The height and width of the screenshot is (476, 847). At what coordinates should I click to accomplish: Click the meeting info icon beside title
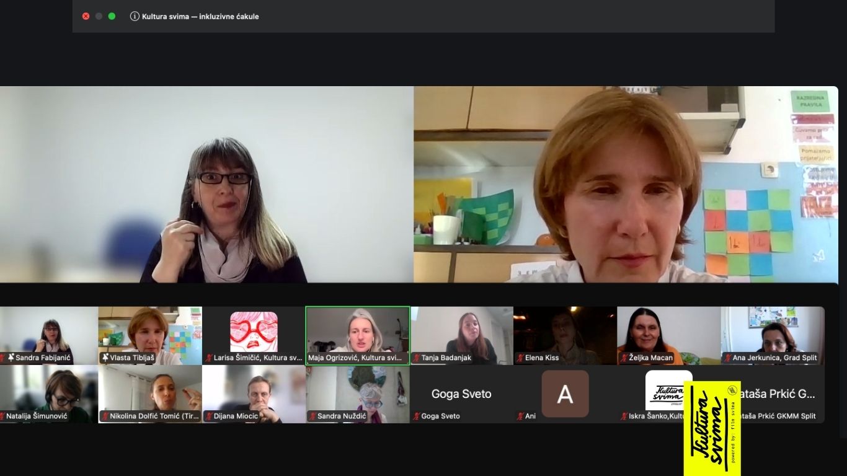135,17
